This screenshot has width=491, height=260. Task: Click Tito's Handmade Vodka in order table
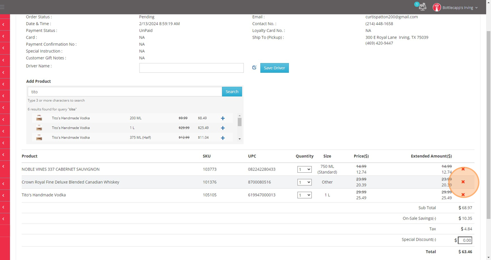[x=43, y=195]
